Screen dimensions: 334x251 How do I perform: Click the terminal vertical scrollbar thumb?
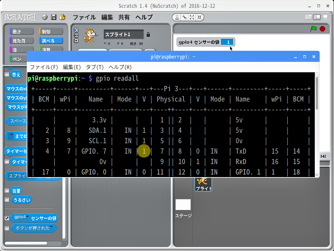pyautogui.click(x=317, y=94)
